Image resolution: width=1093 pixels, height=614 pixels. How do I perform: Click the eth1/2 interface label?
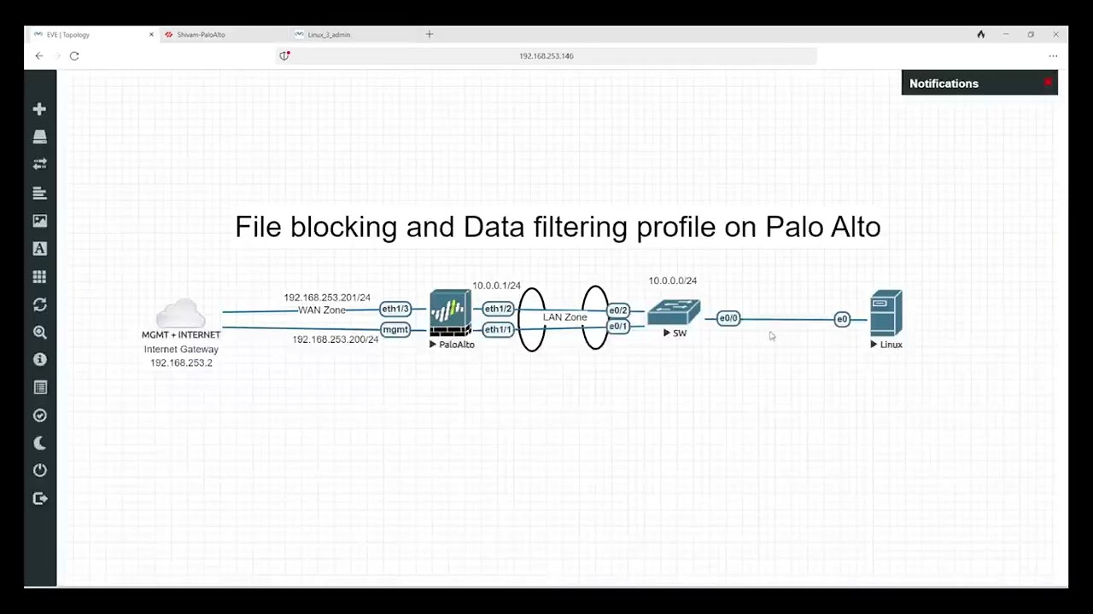click(x=498, y=309)
